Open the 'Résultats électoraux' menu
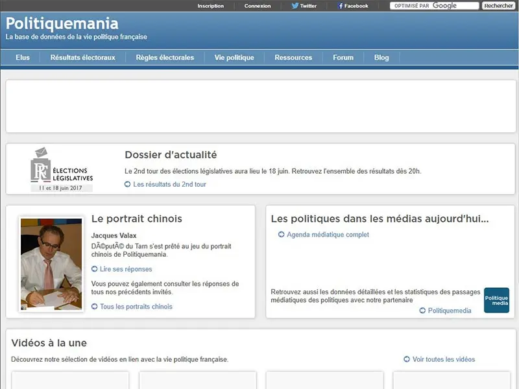 coord(82,57)
